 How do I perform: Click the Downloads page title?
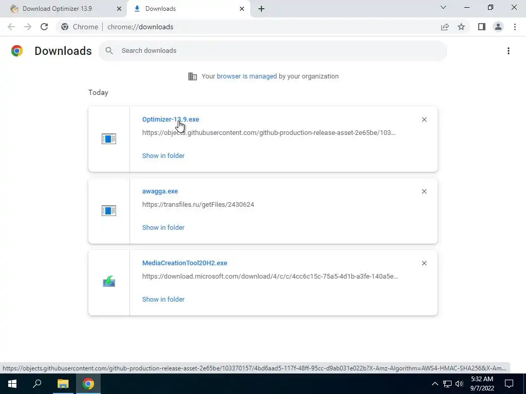point(63,51)
